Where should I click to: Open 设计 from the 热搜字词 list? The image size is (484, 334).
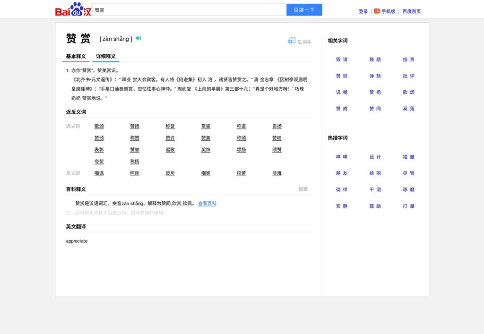coord(374,156)
